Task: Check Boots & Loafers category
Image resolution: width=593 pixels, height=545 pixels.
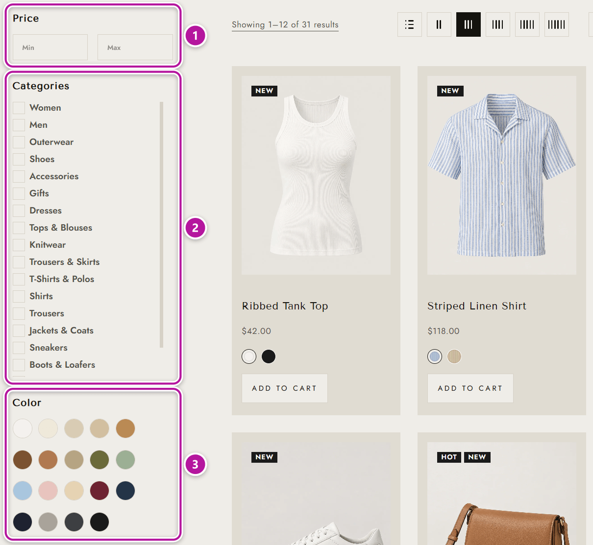Action: pyautogui.click(x=19, y=365)
